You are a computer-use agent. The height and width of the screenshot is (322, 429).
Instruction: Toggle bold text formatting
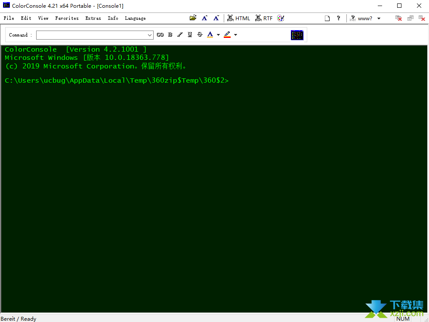pos(170,34)
